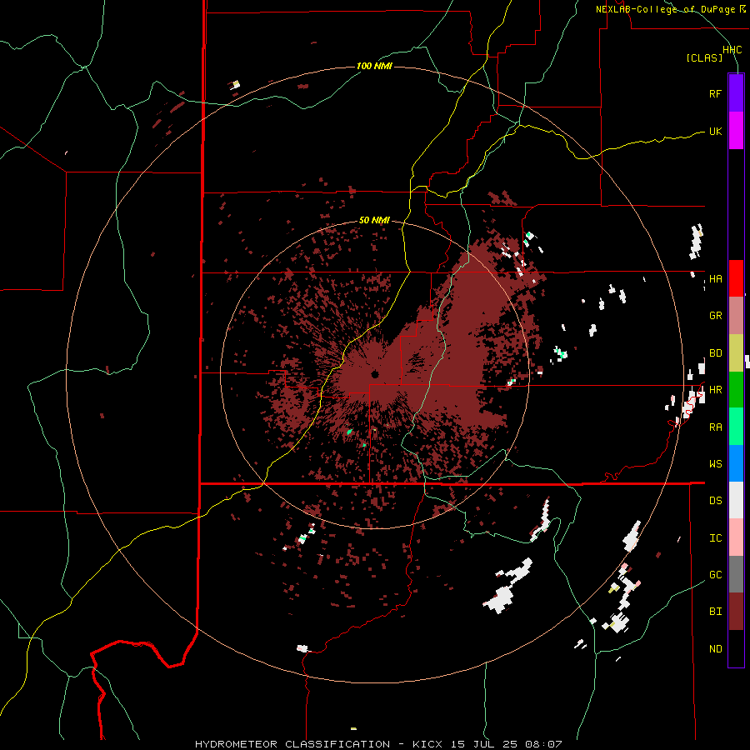Image resolution: width=750 pixels, height=750 pixels.
Task: Click the red HA legend color swatch
Action: tap(736, 278)
